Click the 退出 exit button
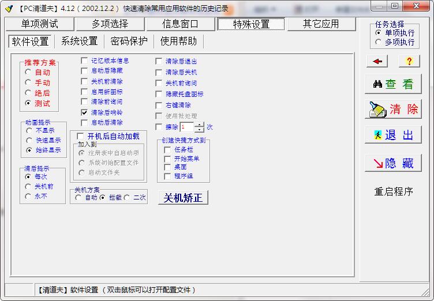Image resolution: width=434 pixels, height=301 pixels. [x=393, y=135]
